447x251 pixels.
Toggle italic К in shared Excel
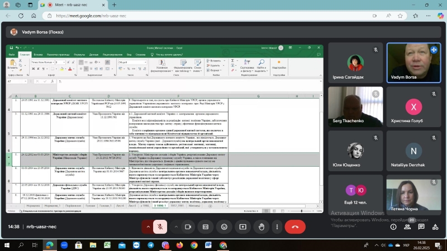coord(38,69)
